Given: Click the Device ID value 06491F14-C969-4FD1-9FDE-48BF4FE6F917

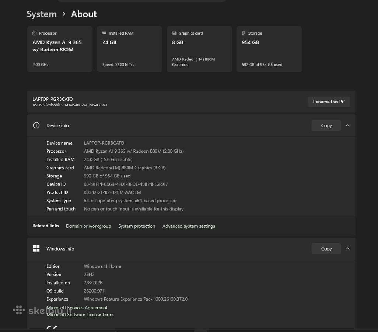Looking at the screenshot, I should (x=126, y=184).
